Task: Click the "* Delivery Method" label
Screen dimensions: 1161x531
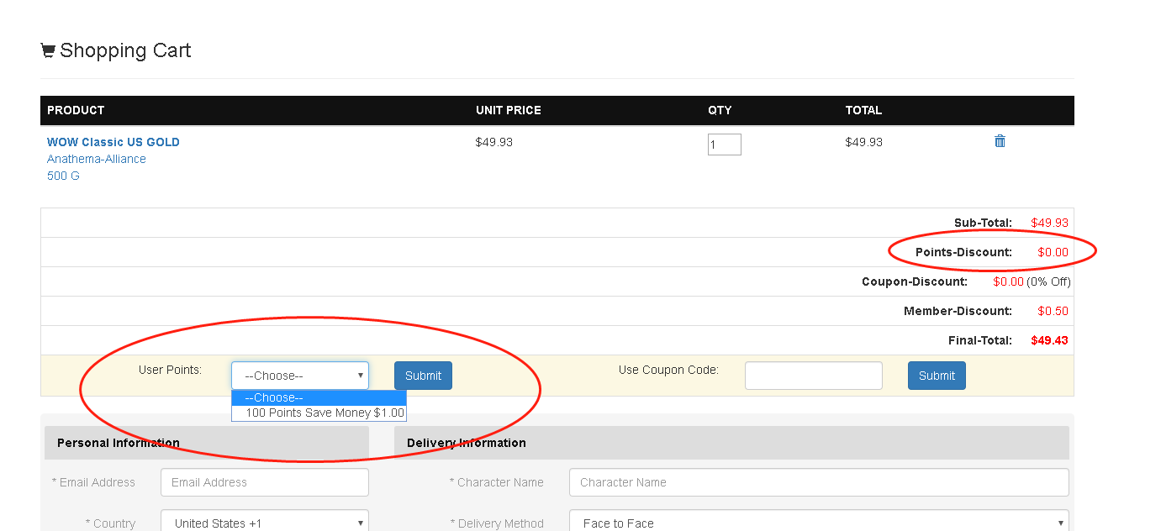Action: point(497,523)
